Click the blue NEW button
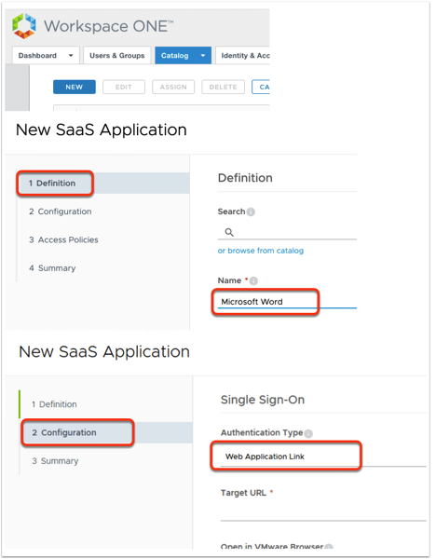Viewport: 436px width, 559px height. pyautogui.click(x=75, y=87)
